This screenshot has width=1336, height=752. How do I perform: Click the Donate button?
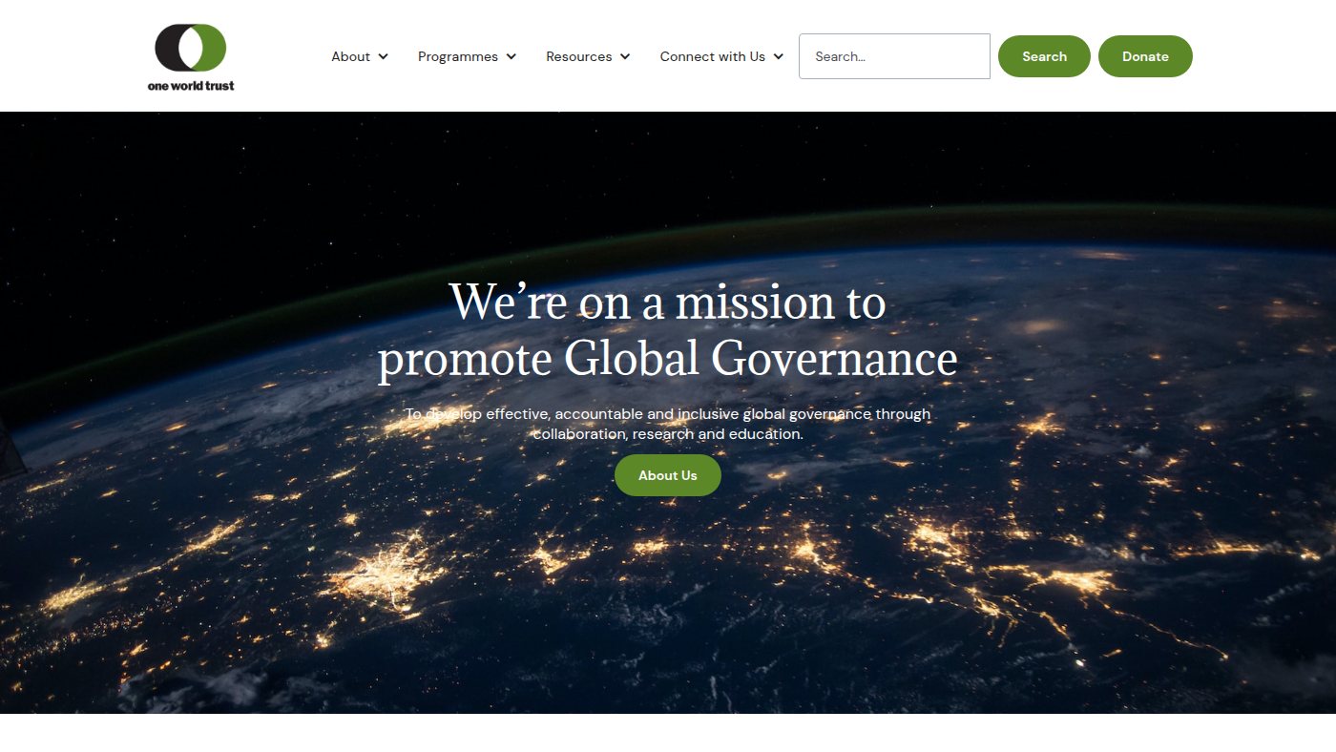[x=1145, y=56]
